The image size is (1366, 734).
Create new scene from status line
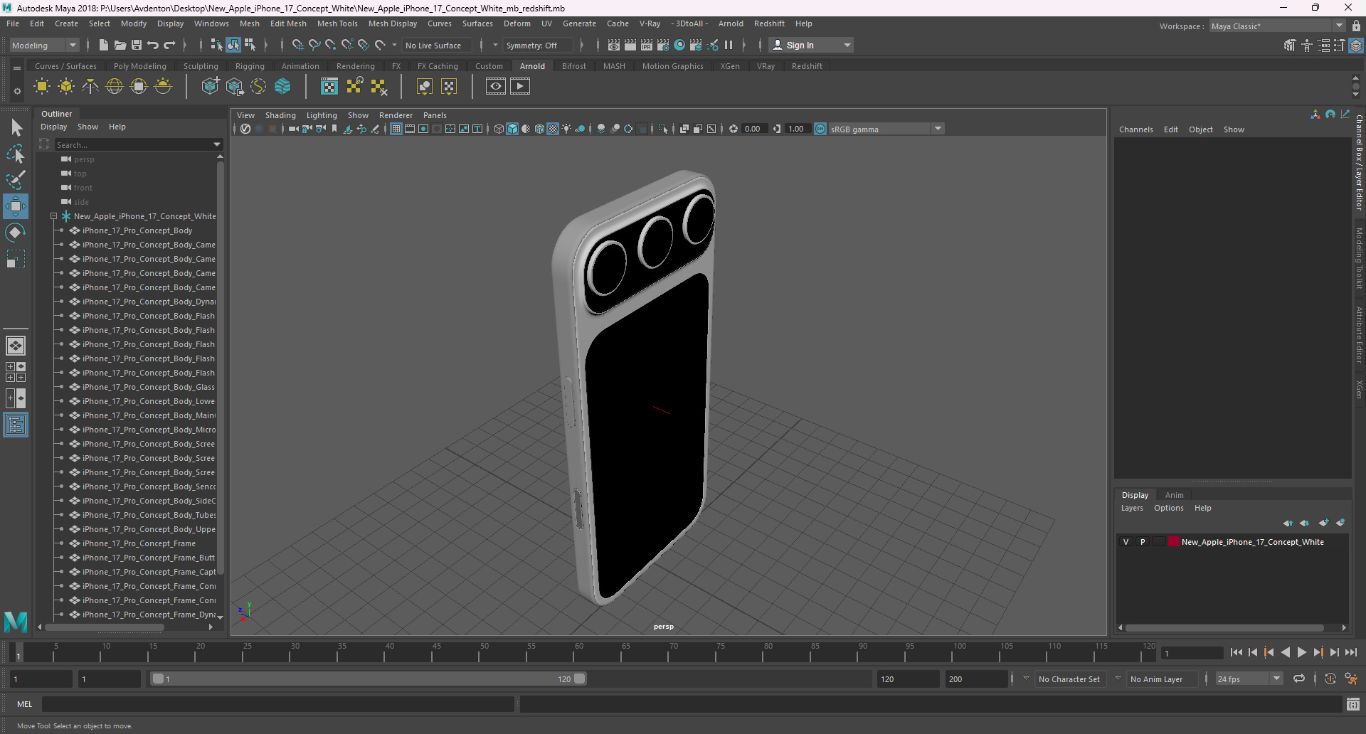pyautogui.click(x=104, y=46)
